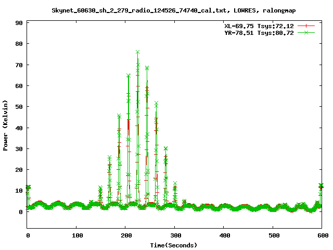
Task: Click the Power (Kelvin) y-axis label
Action: point(6,125)
